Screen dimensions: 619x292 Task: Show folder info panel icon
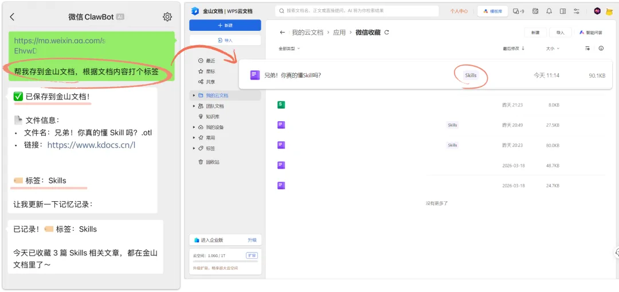tap(601, 49)
